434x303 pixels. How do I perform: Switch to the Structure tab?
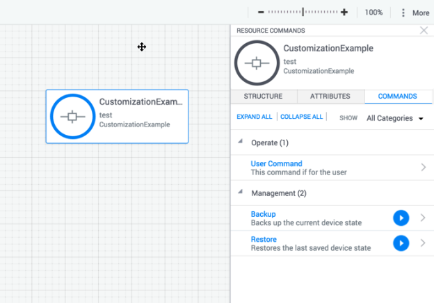pos(263,97)
